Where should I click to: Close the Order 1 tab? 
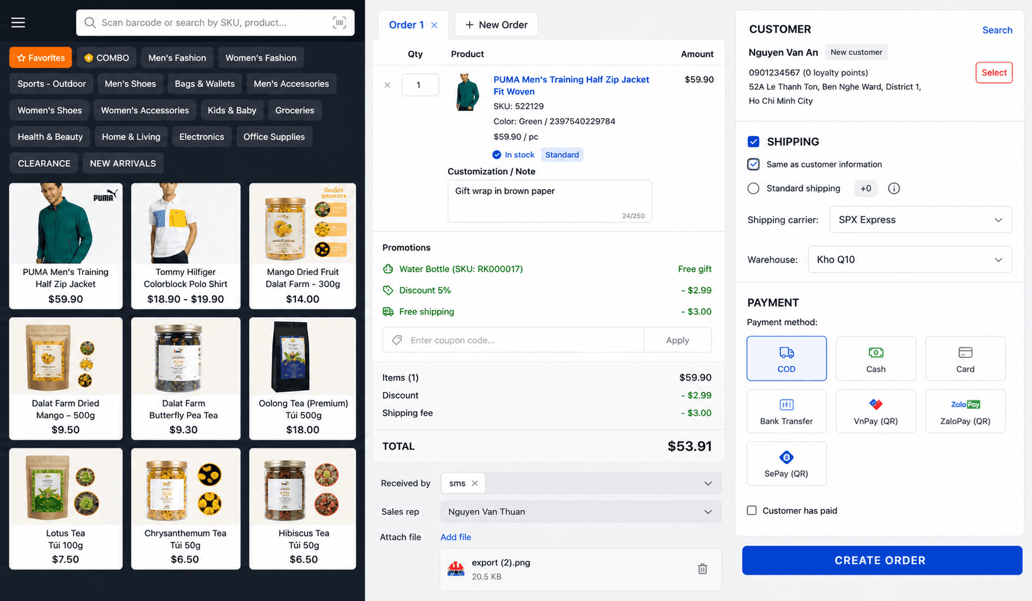[x=434, y=25]
